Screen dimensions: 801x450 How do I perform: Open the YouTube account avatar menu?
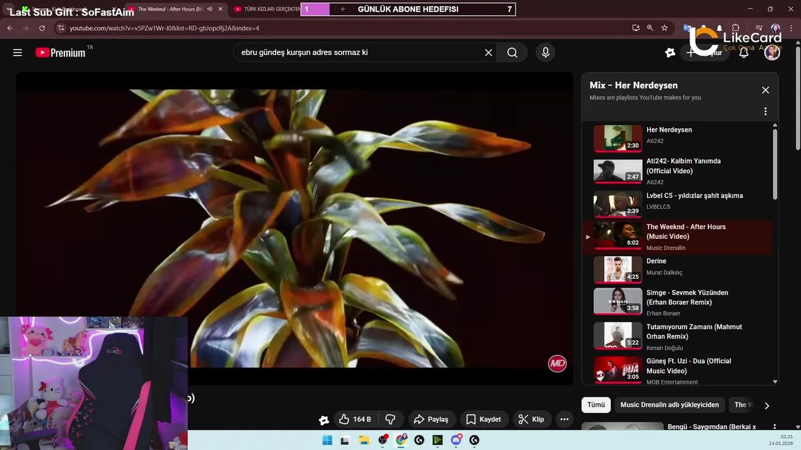pos(772,52)
